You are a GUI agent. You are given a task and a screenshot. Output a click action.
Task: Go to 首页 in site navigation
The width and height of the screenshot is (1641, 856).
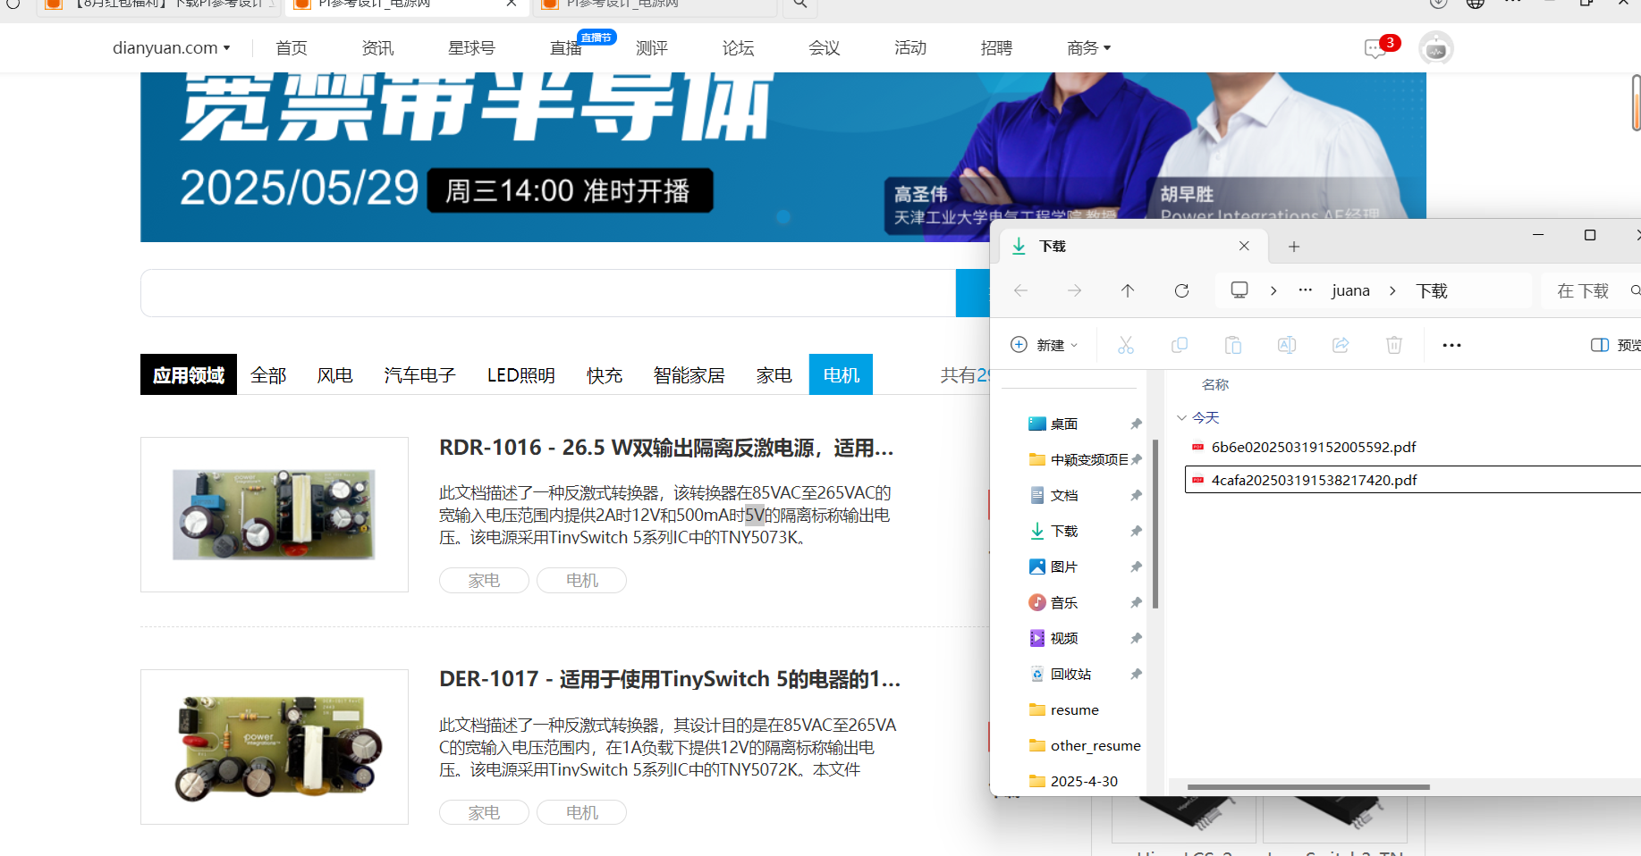[292, 47]
